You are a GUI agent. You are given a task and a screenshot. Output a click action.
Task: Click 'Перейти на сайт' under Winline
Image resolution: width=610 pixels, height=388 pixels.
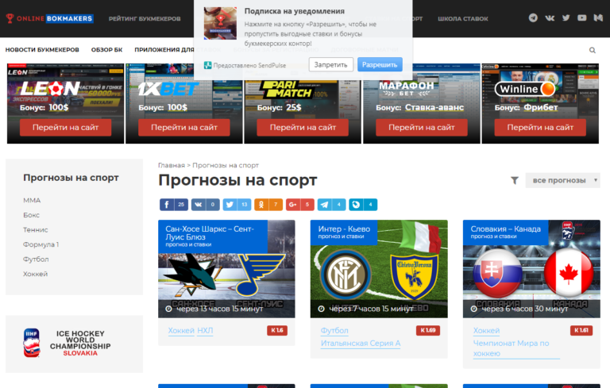coord(540,128)
